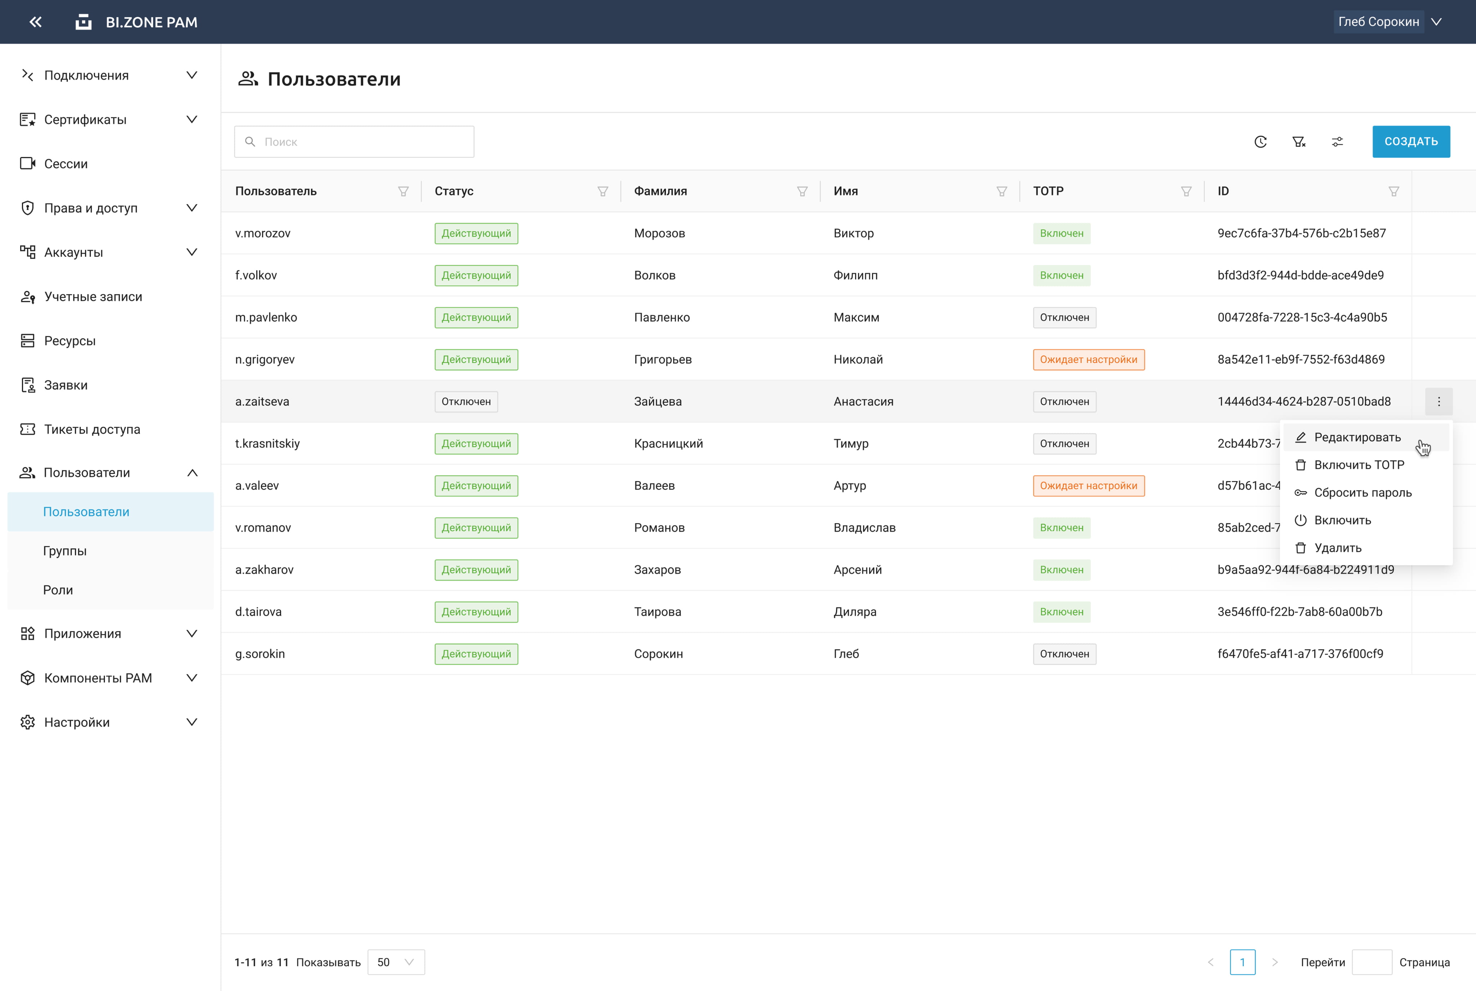Choose Сбросить пароль in the context menu

(x=1362, y=492)
